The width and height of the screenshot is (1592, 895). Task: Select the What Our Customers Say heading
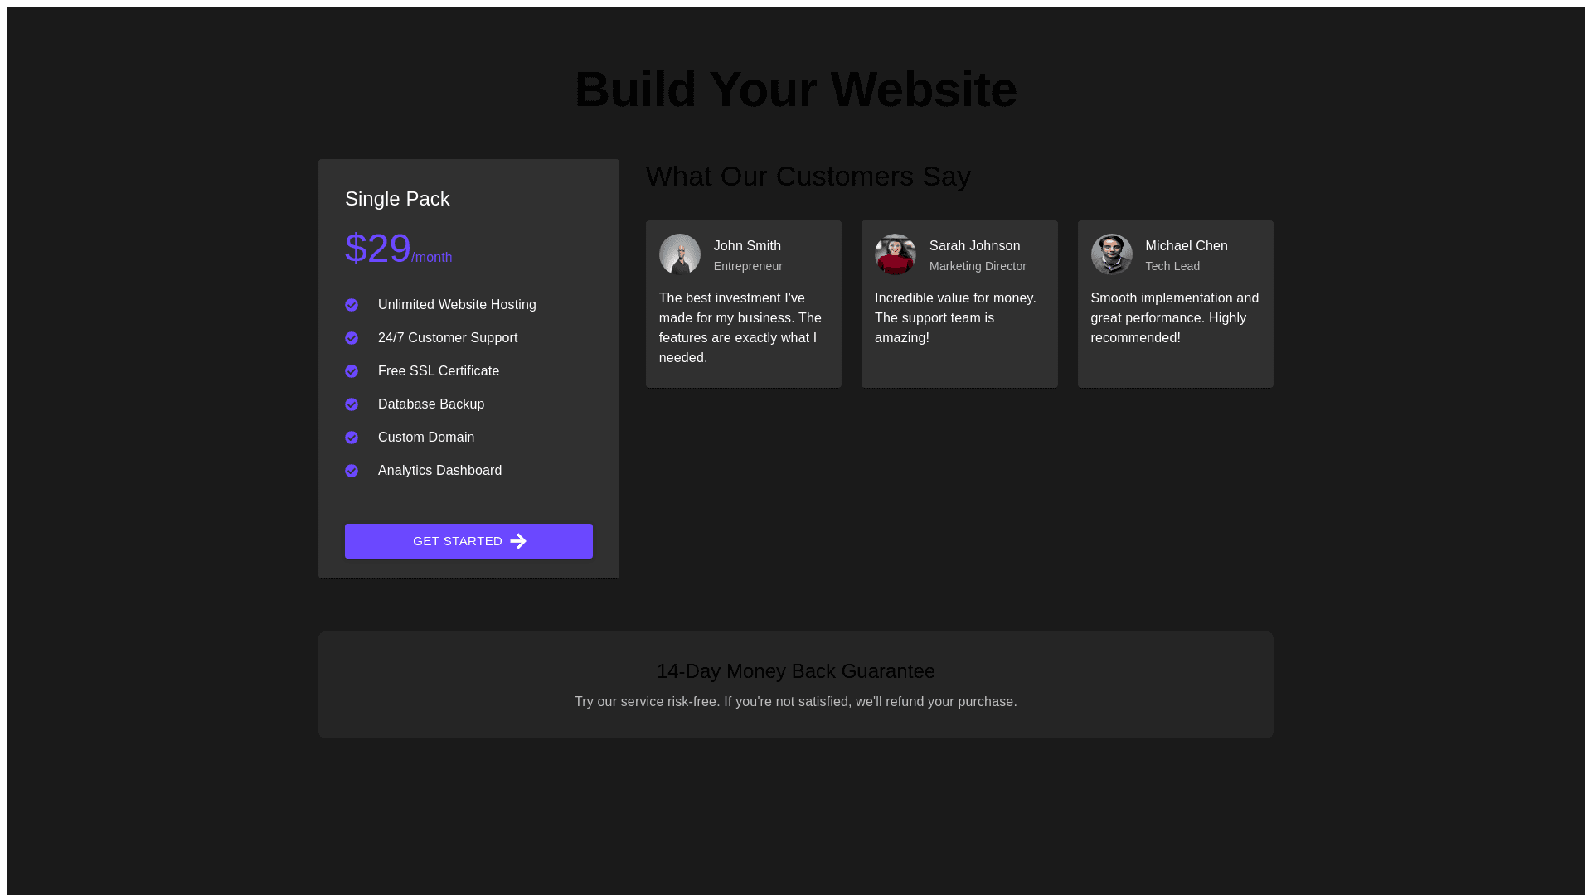click(x=808, y=177)
